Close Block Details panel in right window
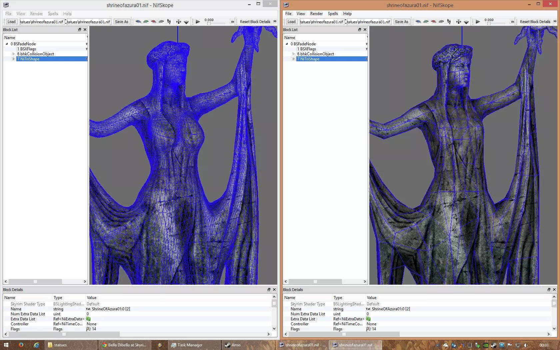 554,290
